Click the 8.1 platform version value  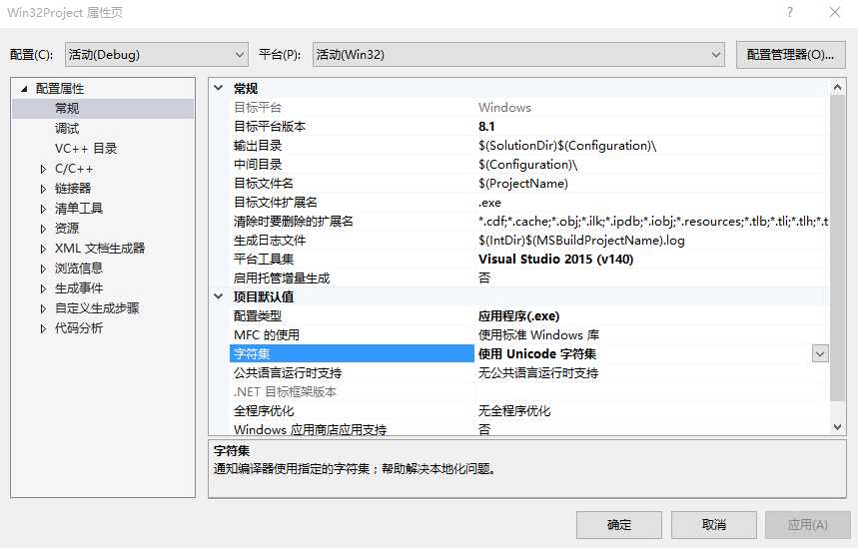[x=486, y=127]
